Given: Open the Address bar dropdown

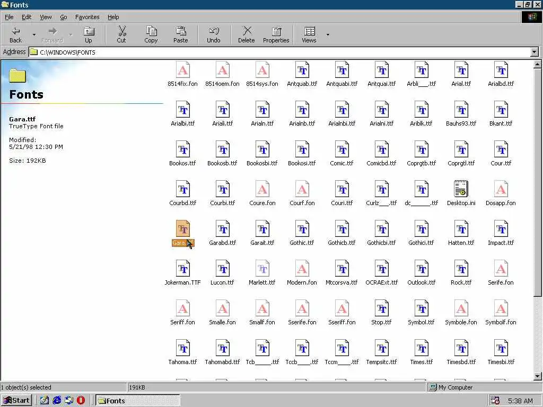Looking at the screenshot, I should tap(535, 52).
